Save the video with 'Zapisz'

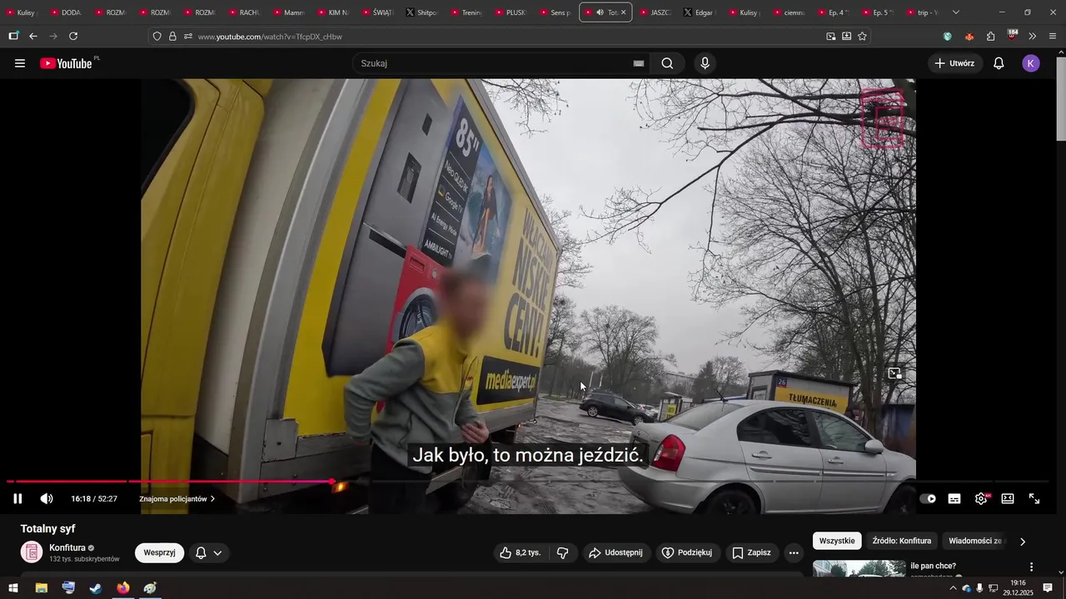click(751, 552)
